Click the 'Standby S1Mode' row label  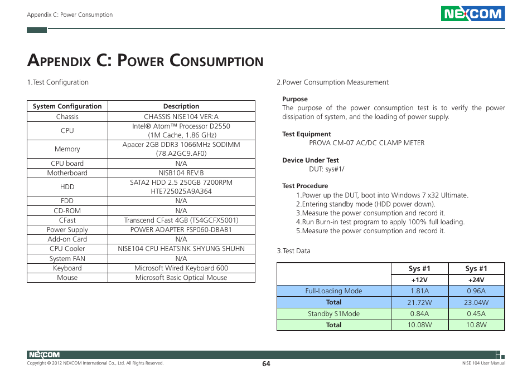(333, 314)
